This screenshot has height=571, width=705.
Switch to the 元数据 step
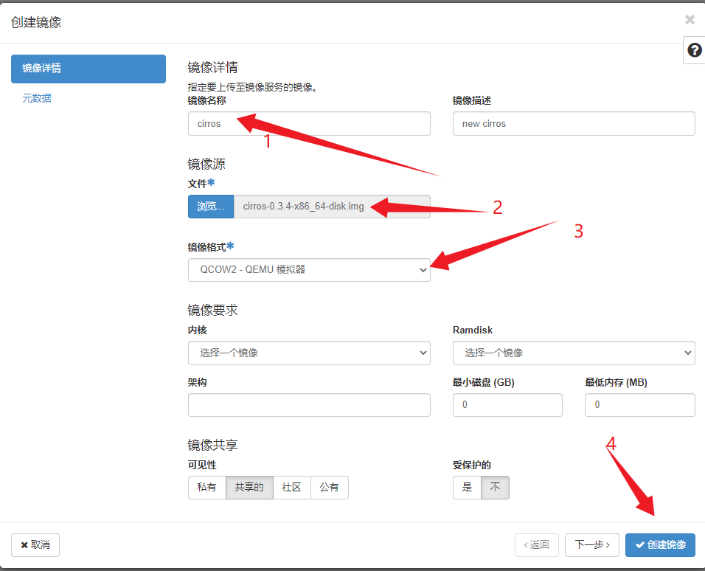[x=37, y=98]
